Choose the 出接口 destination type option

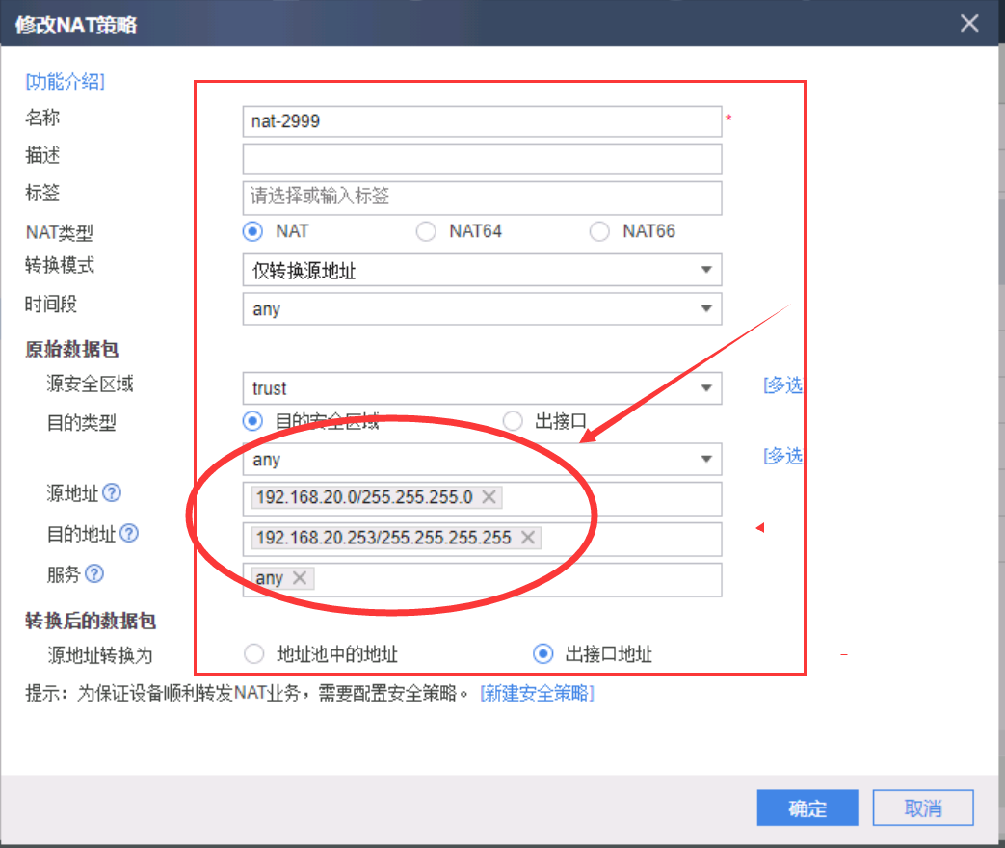(514, 421)
